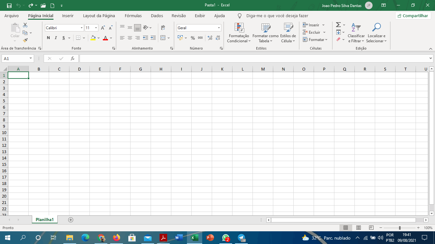The width and height of the screenshot is (435, 244).
Task: Open Formatação Condicional menu
Action: coord(239,33)
